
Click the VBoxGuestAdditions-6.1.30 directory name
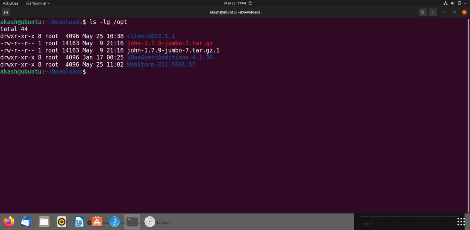pos(170,58)
